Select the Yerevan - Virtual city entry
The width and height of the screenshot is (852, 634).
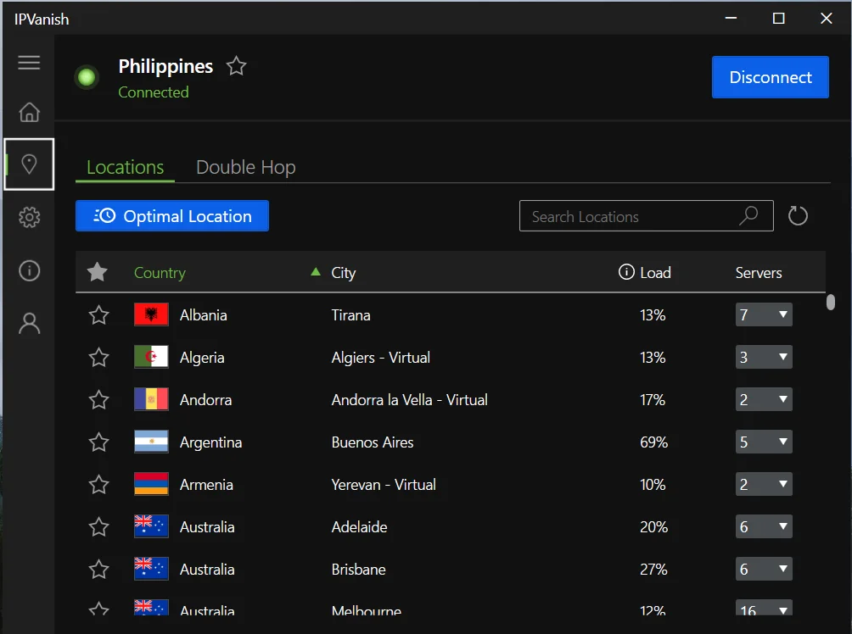(384, 485)
